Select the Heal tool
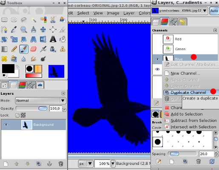Image resolution: width=219 pixels, height=170 pixels. [4, 59]
